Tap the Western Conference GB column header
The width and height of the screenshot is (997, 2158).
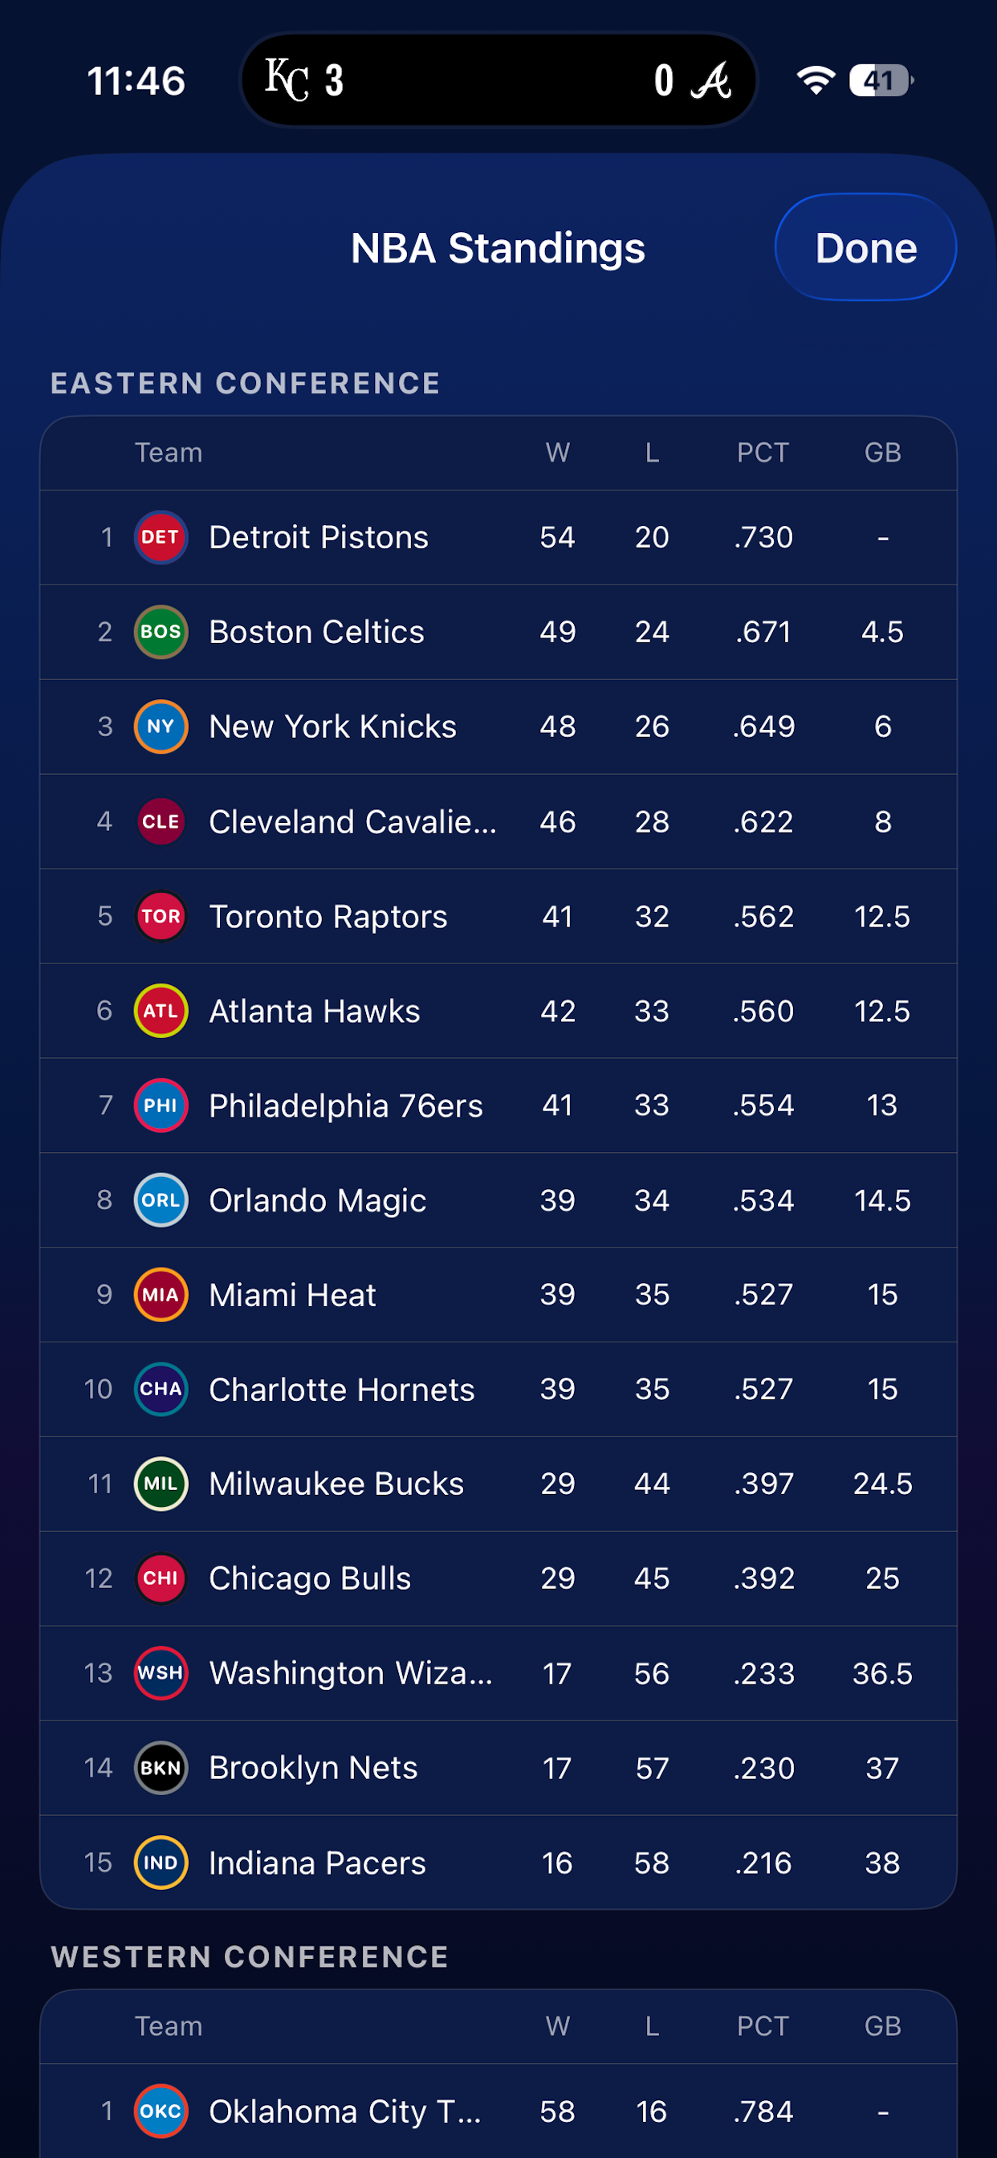click(882, 2026)
